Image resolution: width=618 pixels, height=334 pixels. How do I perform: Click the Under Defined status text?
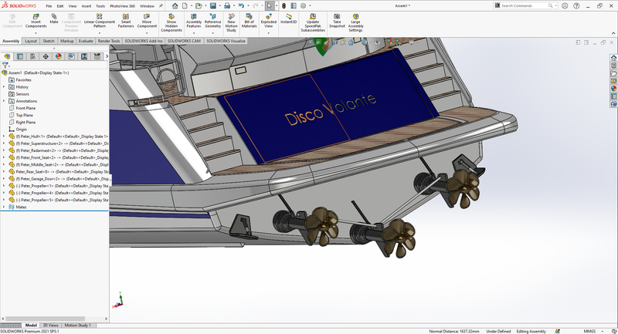(498, 331)
